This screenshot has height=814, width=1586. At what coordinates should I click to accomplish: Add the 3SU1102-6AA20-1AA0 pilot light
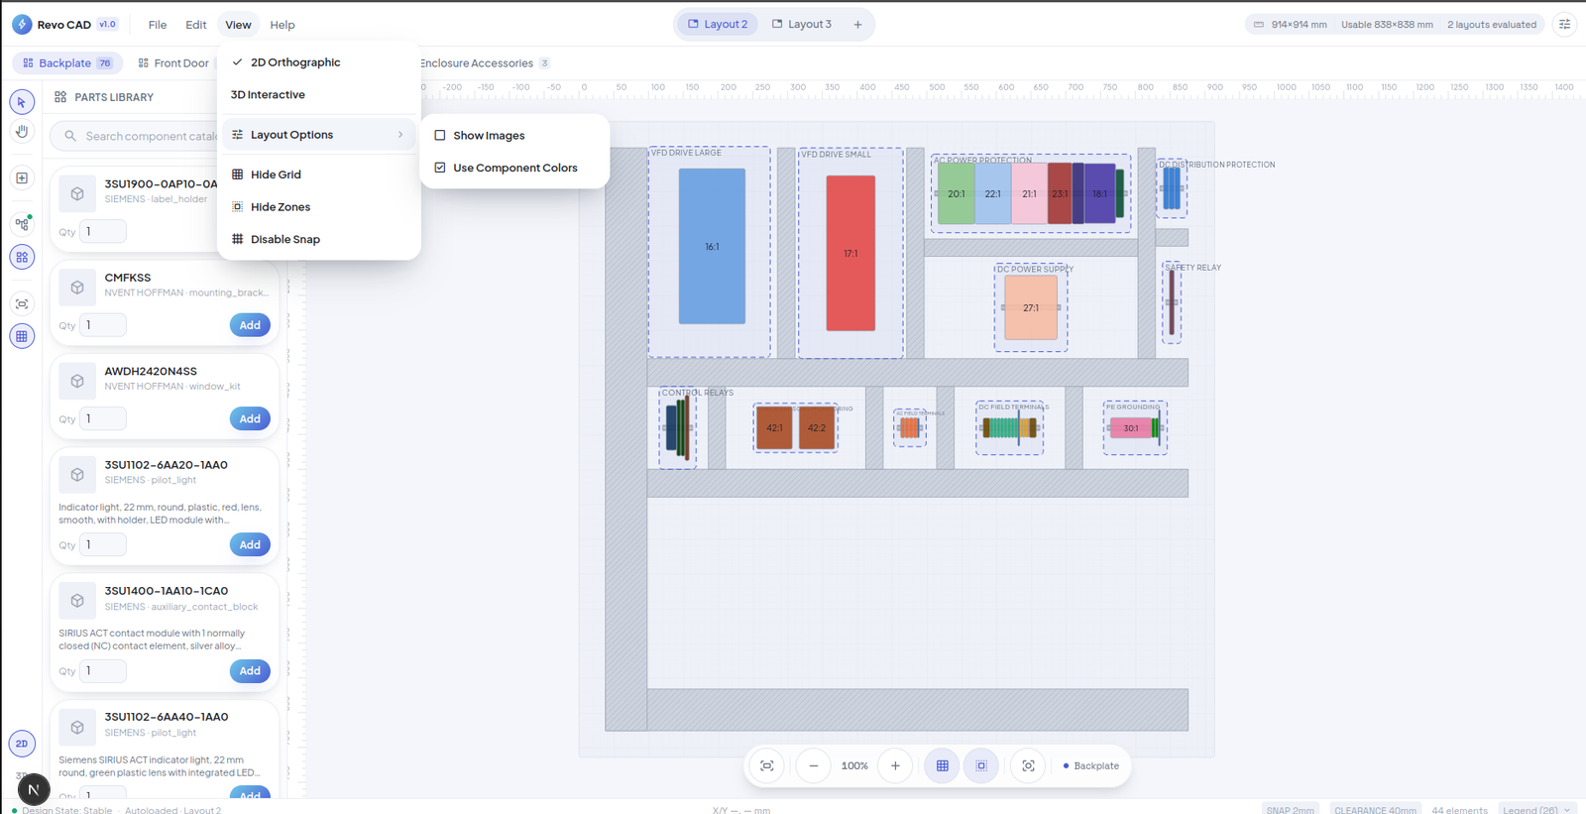[x=250, y=544]
